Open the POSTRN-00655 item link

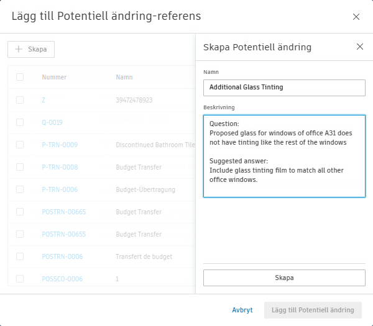[63, 234]
